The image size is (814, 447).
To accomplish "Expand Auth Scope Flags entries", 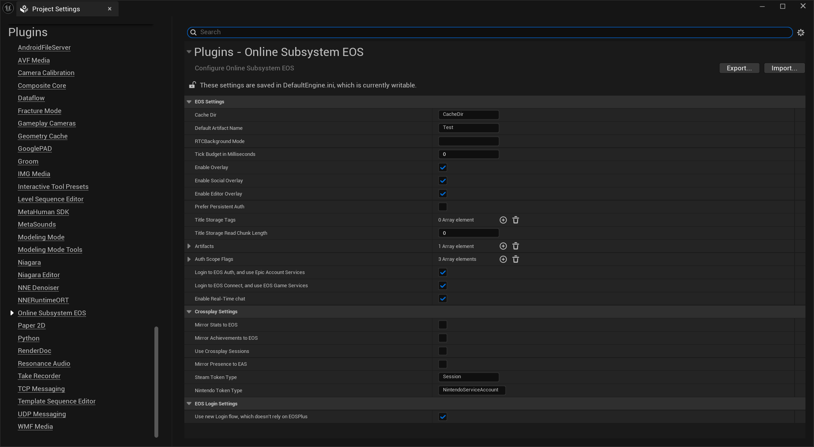I will [x=189, y=259].
